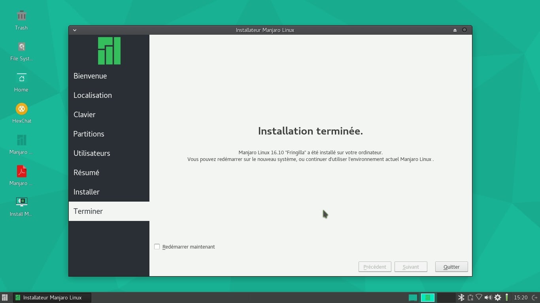Viewport: 540px width, 303px height.
Task: Select the Localisation step in sidebar
Action: point(109,95)
